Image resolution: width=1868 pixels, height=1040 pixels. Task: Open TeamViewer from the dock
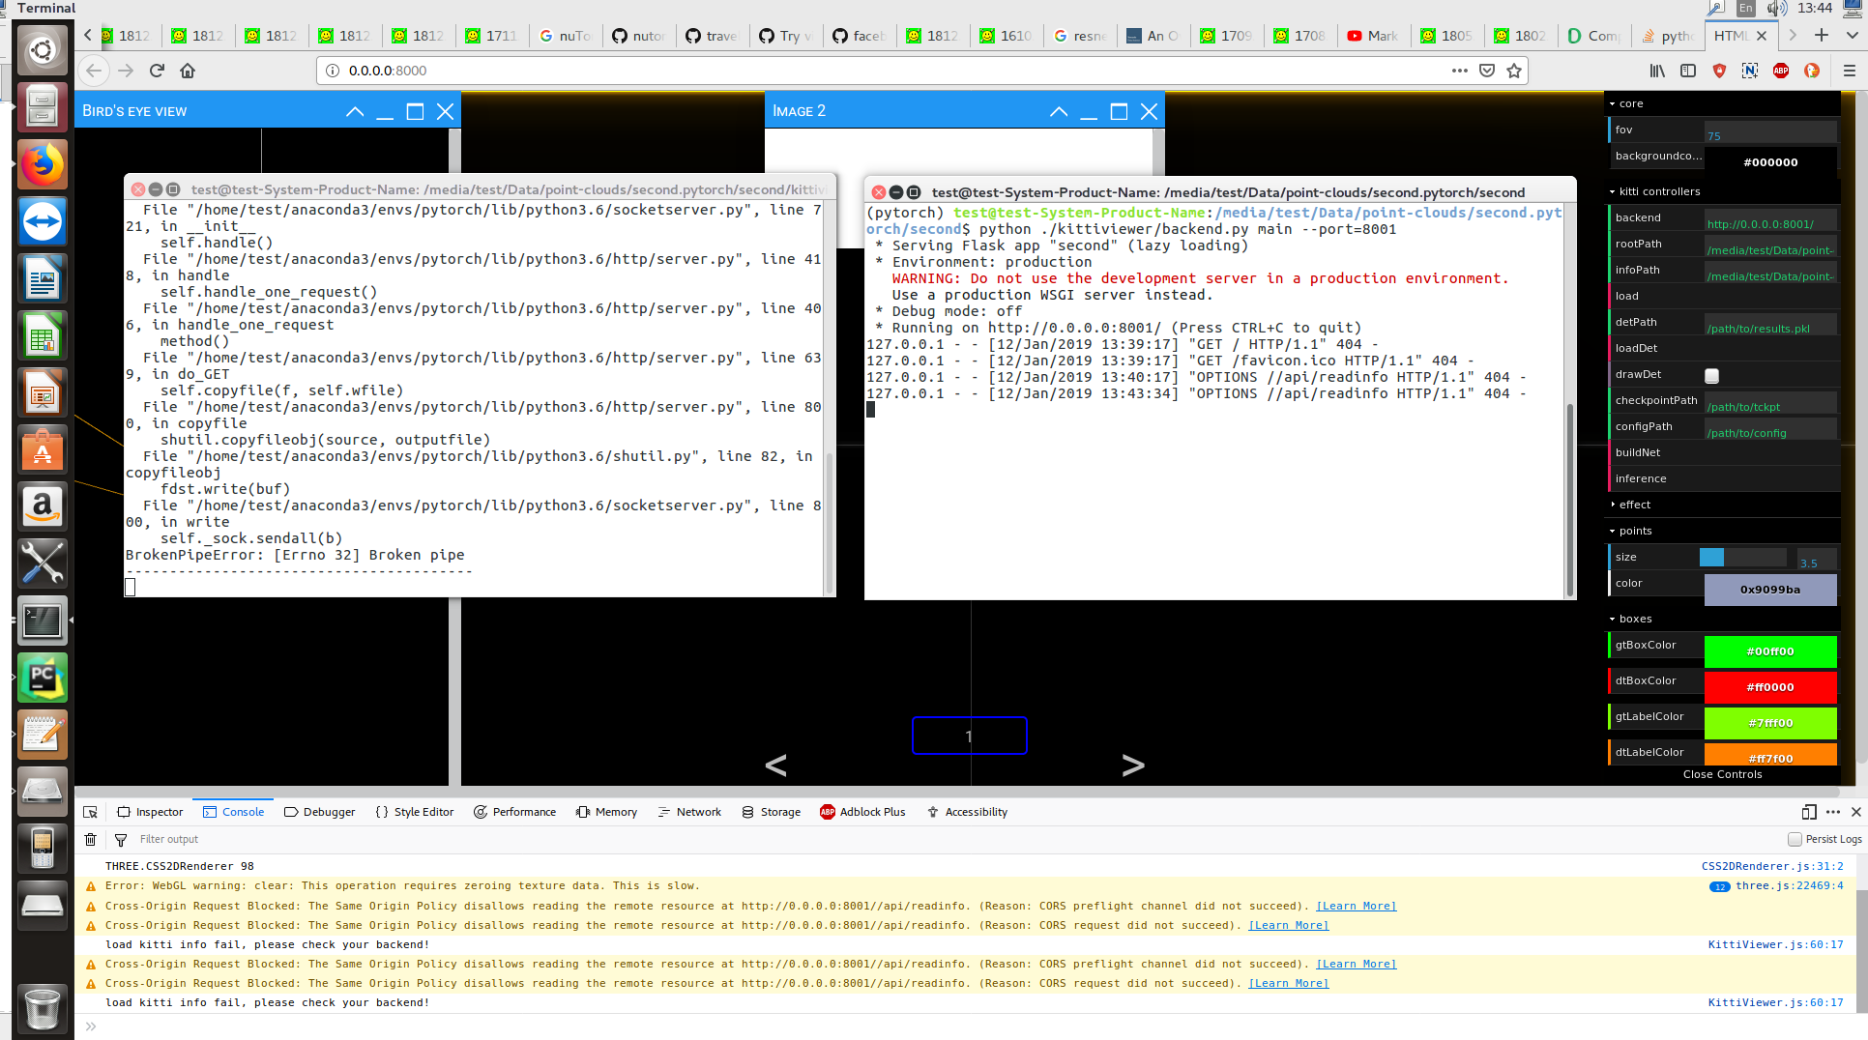(43, 220)
